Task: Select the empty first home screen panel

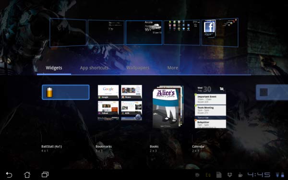Action: pos(68,32)
